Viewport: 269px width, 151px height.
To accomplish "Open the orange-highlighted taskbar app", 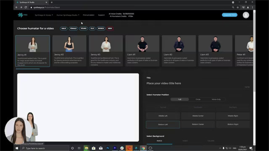I will pos(129,148).
